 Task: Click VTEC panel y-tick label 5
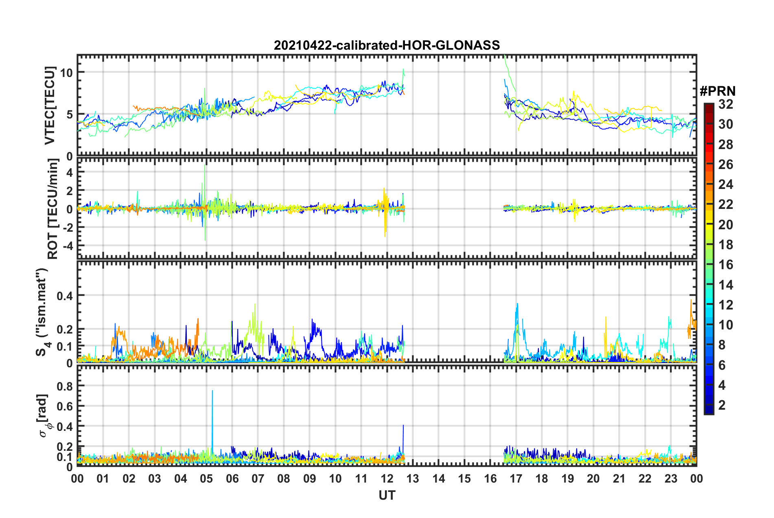click(x=70, y=115)
